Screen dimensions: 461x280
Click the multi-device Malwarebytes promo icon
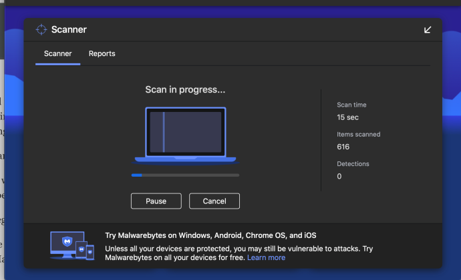tap(72, 245)
